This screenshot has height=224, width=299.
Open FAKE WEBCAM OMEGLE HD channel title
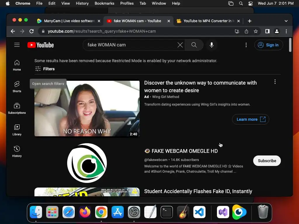pos(181,151)
